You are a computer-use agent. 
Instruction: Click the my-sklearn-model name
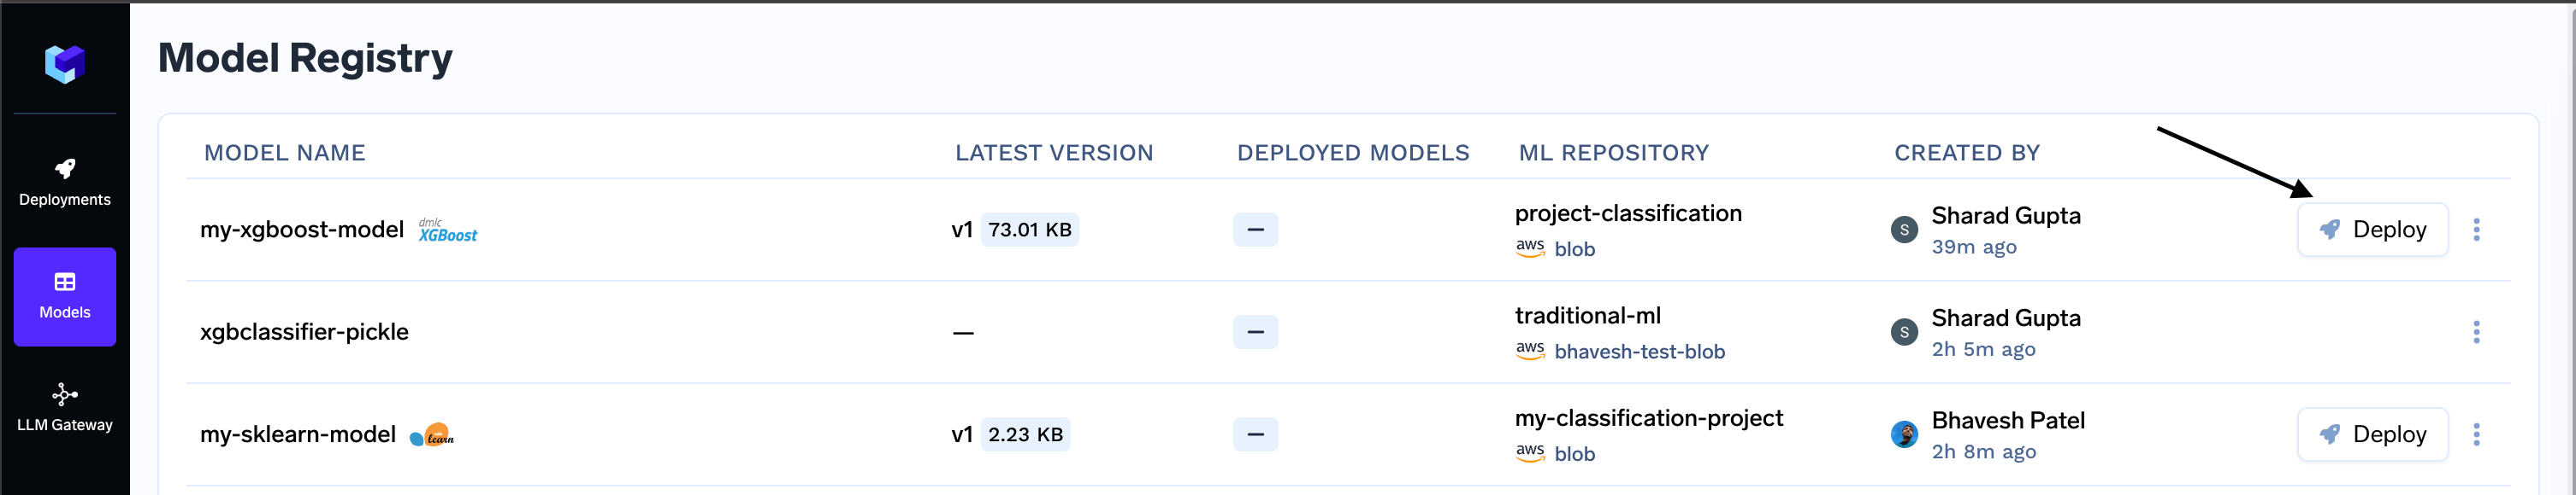click(298, 434)
